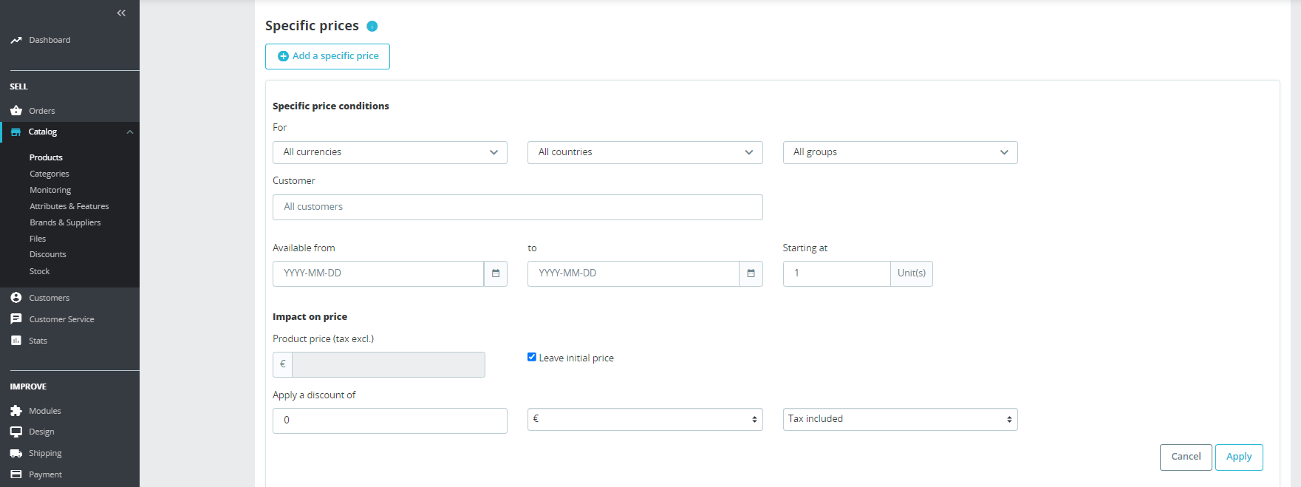Open the Available from calendar picker

(496, 273)
